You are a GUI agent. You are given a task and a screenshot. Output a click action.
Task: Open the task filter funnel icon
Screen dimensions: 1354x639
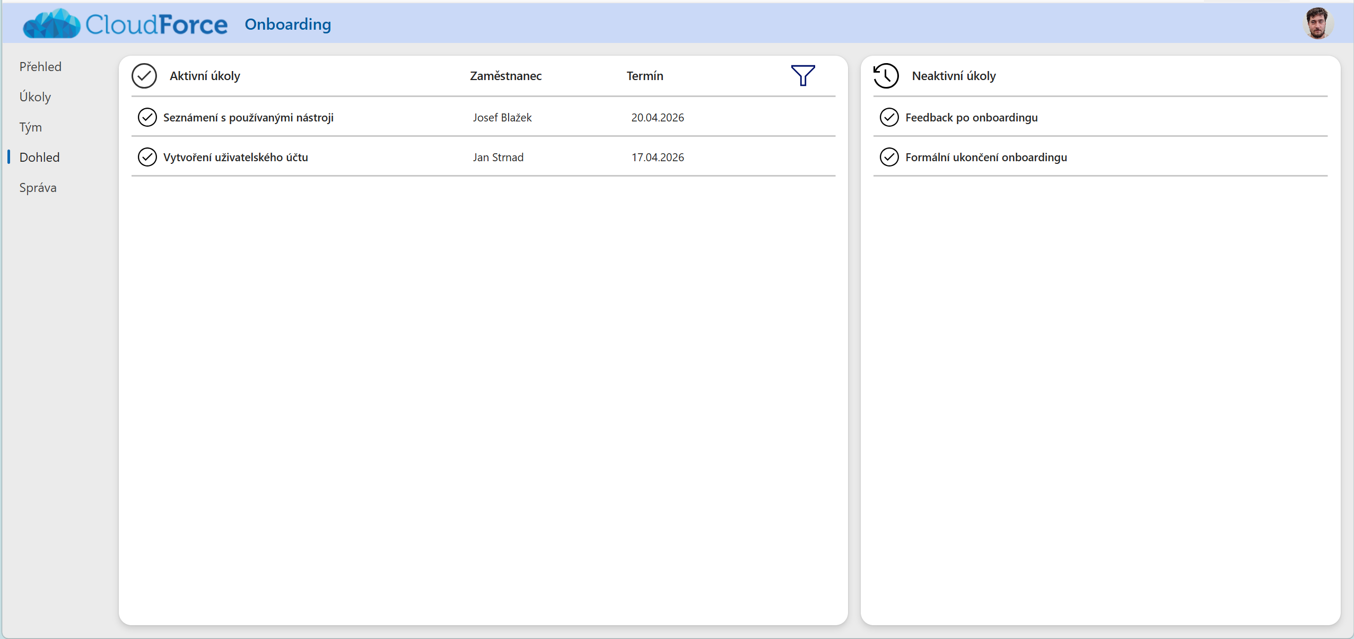click(802, 75)
